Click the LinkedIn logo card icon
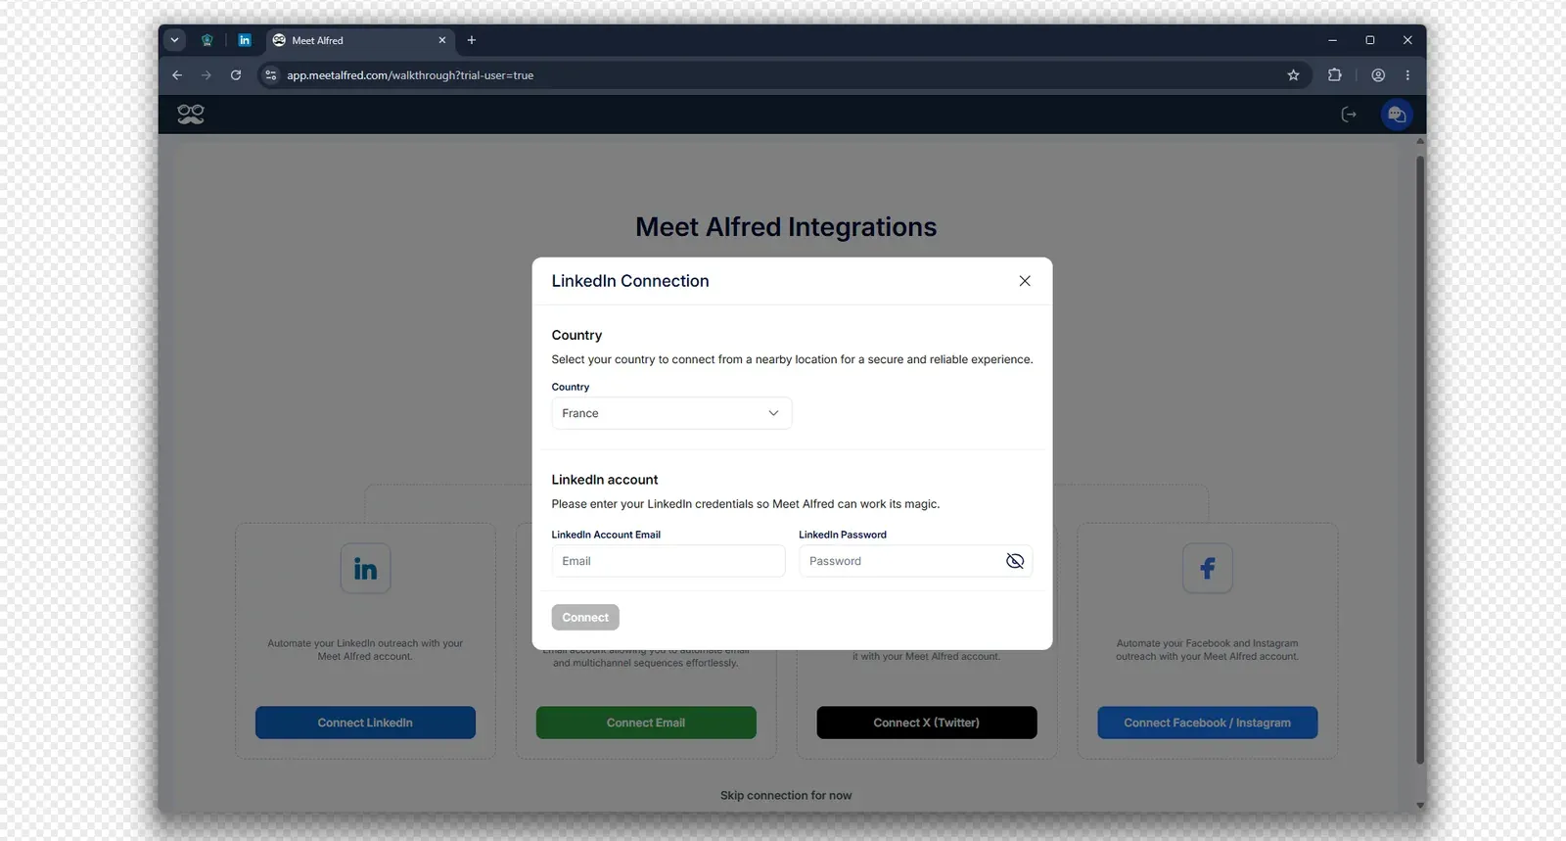The image size is (1566, 841). (366, 569)
